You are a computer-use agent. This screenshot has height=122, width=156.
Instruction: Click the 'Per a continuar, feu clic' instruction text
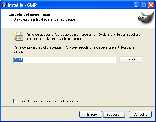tap(74, 49)
